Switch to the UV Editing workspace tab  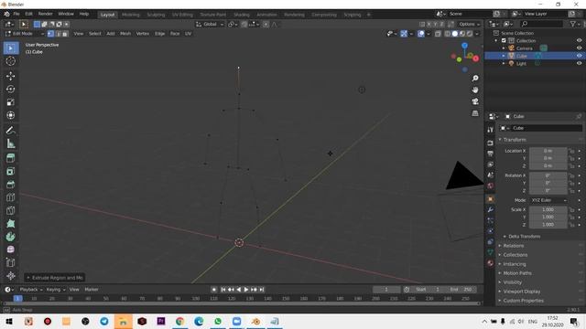pyautogui.click(x=182, y=15)
